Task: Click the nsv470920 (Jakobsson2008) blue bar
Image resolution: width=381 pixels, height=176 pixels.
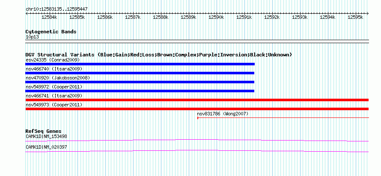Action: tap(140, 82)
